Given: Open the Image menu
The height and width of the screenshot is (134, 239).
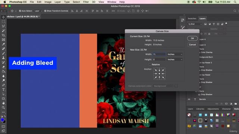Looking at the screenshot, I should [48, 2].
